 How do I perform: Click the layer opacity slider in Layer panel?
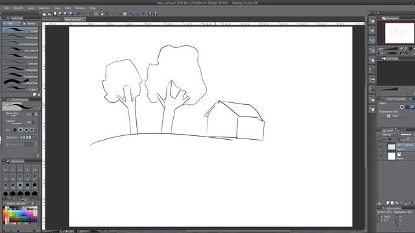coord(406,135)
